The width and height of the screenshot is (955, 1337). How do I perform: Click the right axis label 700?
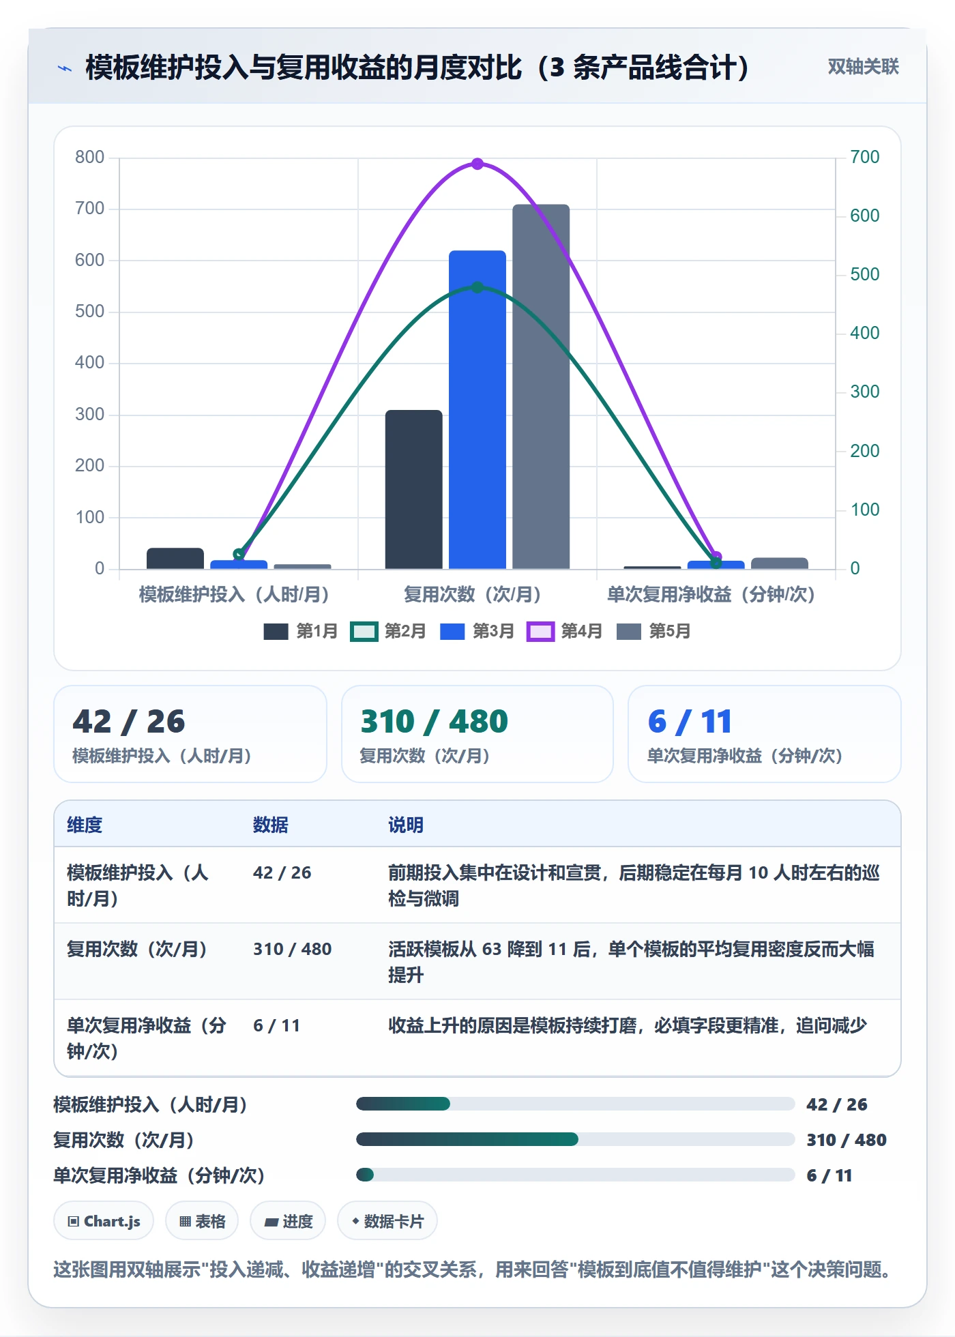[x=865, y=157]
